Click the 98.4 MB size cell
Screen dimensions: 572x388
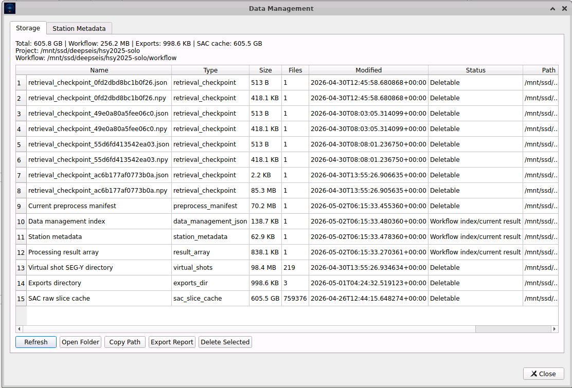coord(265,267)
